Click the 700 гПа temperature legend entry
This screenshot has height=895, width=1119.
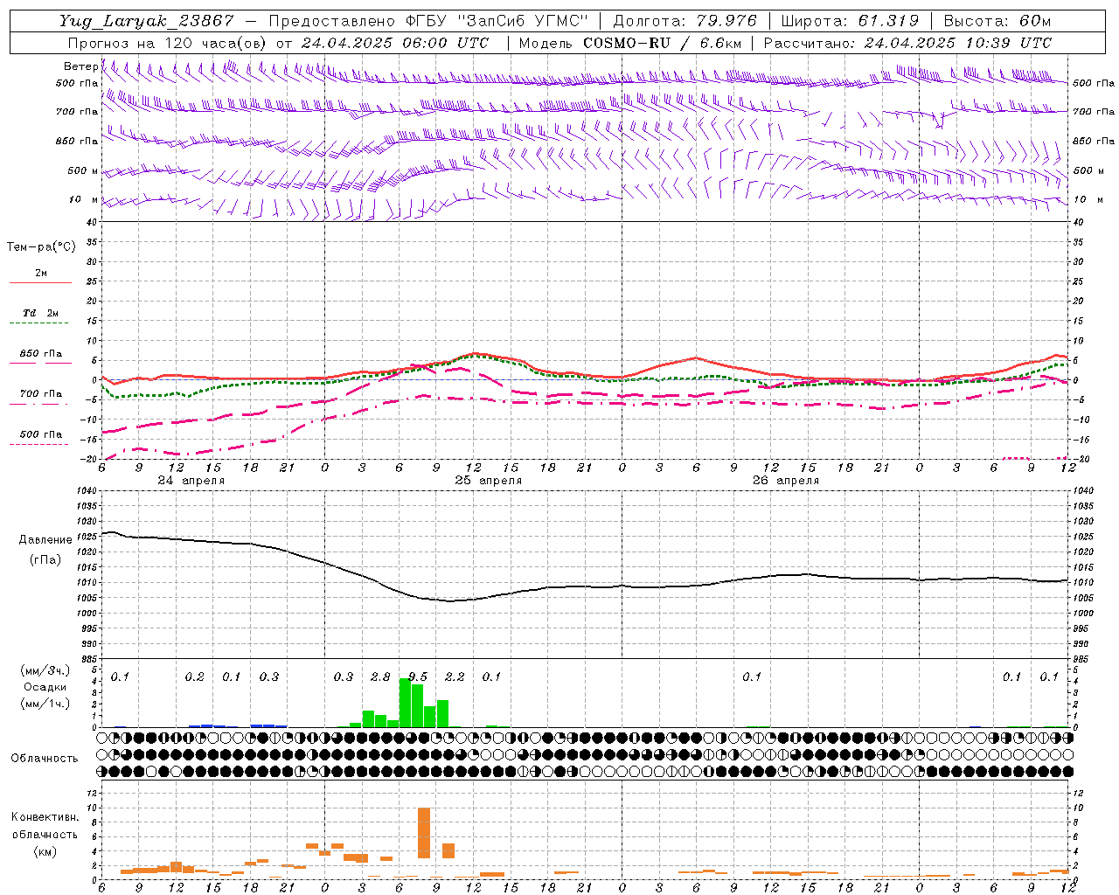pos(40,394)
